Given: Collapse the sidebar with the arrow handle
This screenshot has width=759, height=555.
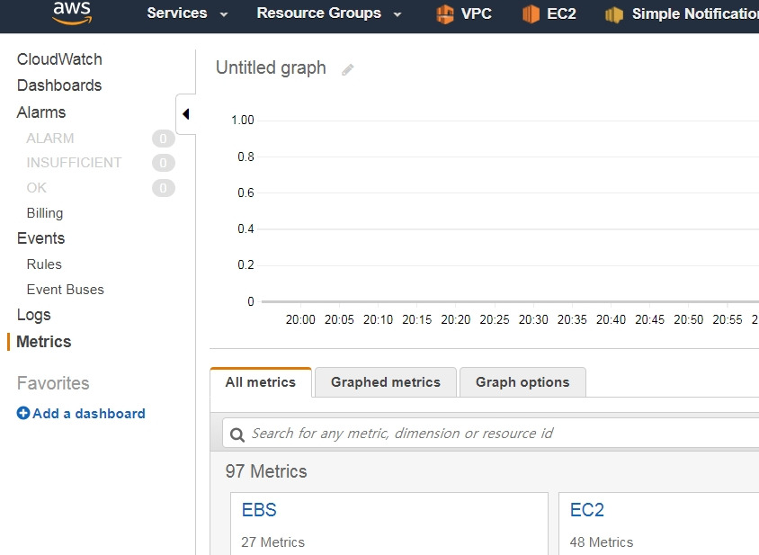Looking at the screenshot, I should click(x=186, y=114).
